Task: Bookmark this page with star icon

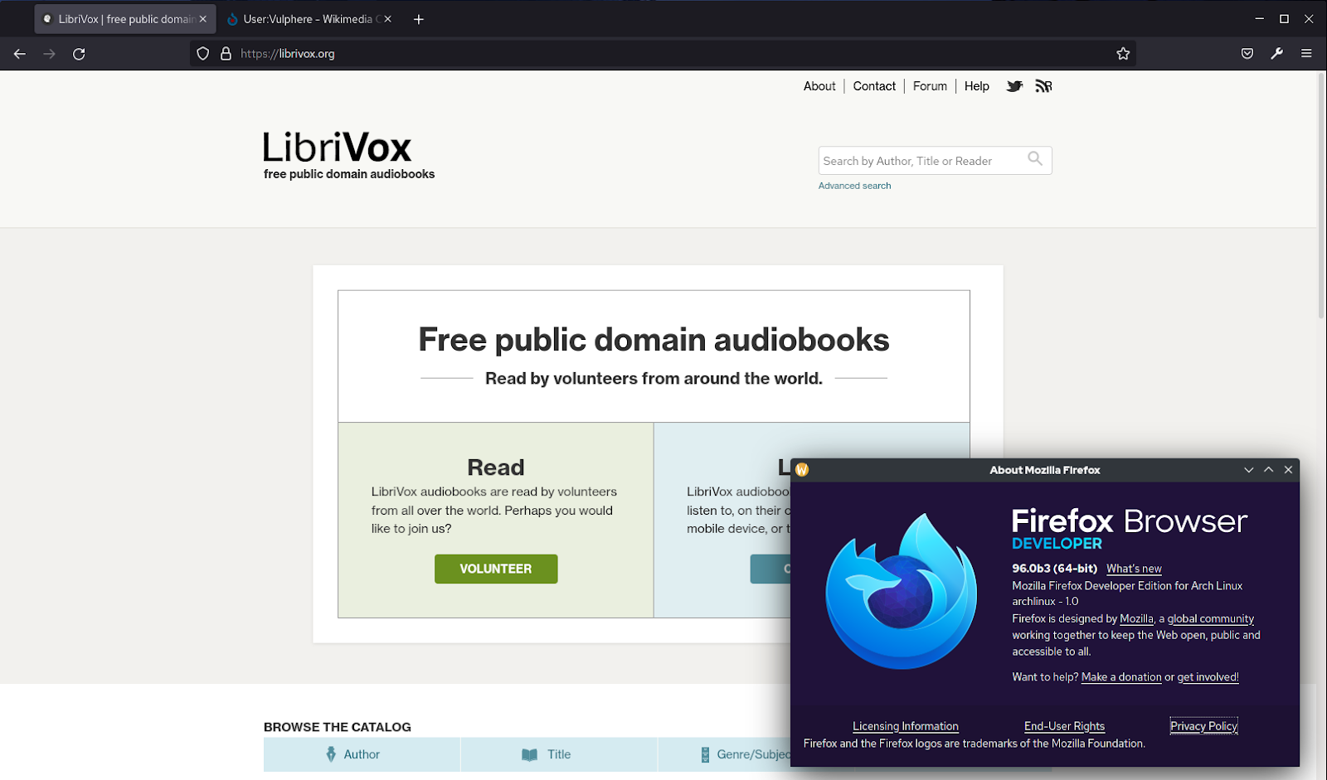Action: [1123, 54]
